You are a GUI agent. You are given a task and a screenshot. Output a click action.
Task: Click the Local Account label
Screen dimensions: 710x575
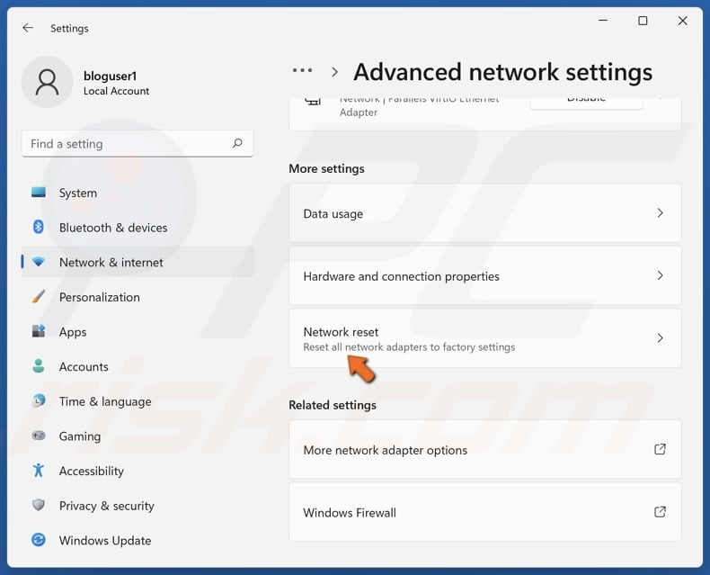coord(116,91)
